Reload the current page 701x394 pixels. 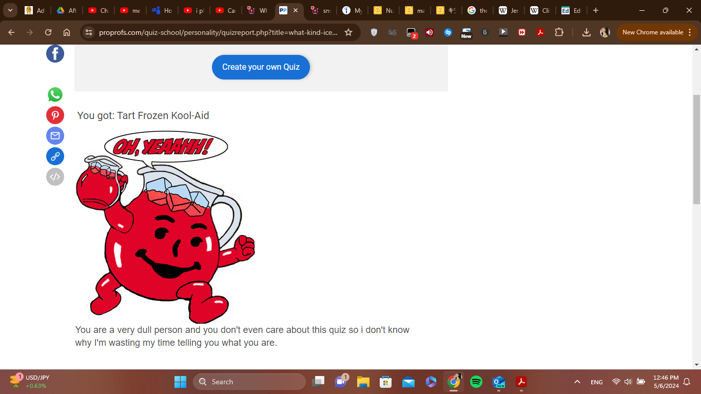pyautogui.click(x=48, y=32)
